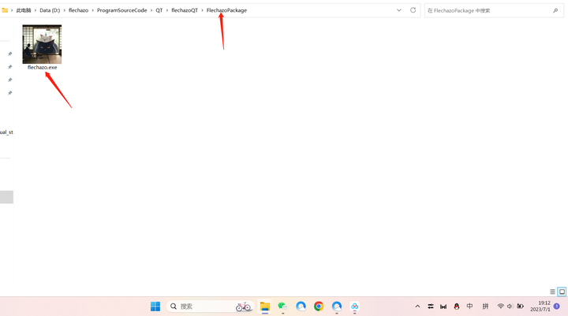Switch to large thumbnails view
Screen dimensions: 568x316
click(562, 292)
